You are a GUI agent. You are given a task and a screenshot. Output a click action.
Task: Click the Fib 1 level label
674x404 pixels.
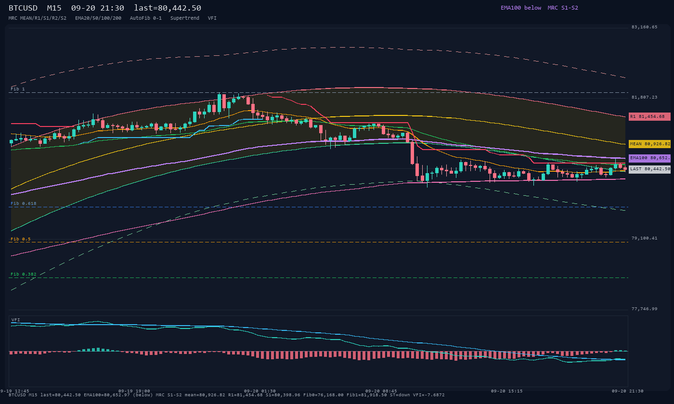[18, 89]
